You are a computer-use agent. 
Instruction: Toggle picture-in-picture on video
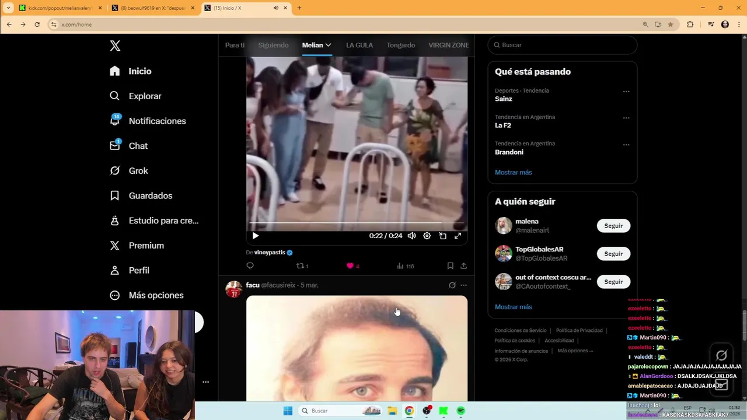pos(443,236)
